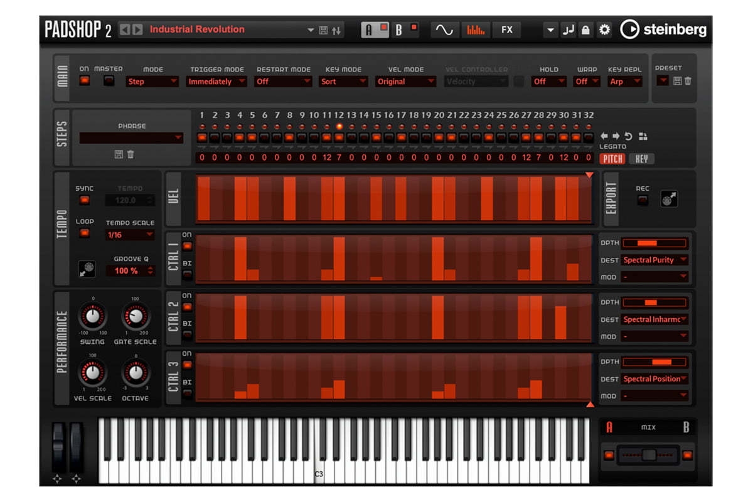Click pitch wheel lock icon under keyboard

tap(57, 479)
